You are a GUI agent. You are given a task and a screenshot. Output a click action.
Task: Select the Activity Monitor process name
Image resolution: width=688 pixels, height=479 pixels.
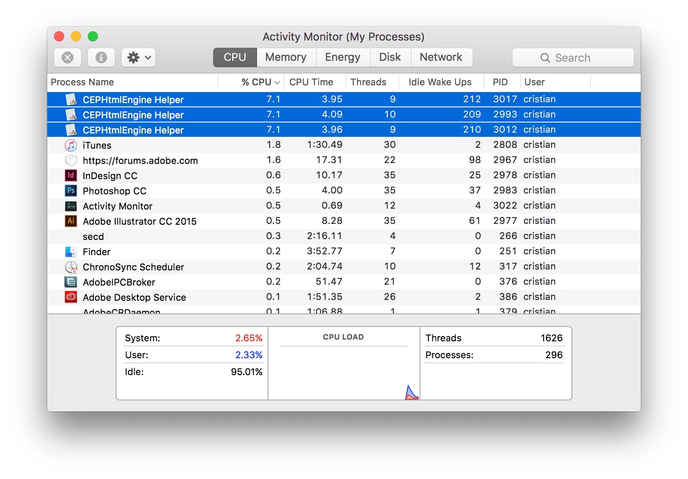pos(117,206)
